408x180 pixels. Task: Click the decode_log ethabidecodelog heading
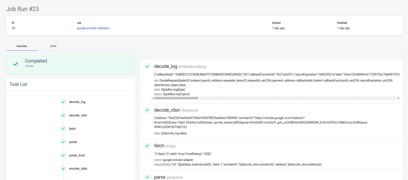[x=180, y=67]
